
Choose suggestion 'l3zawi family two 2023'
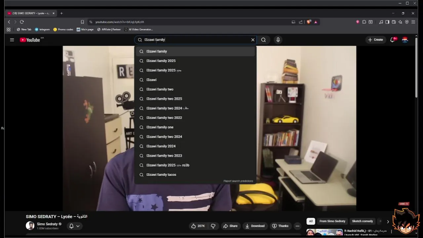195,156
